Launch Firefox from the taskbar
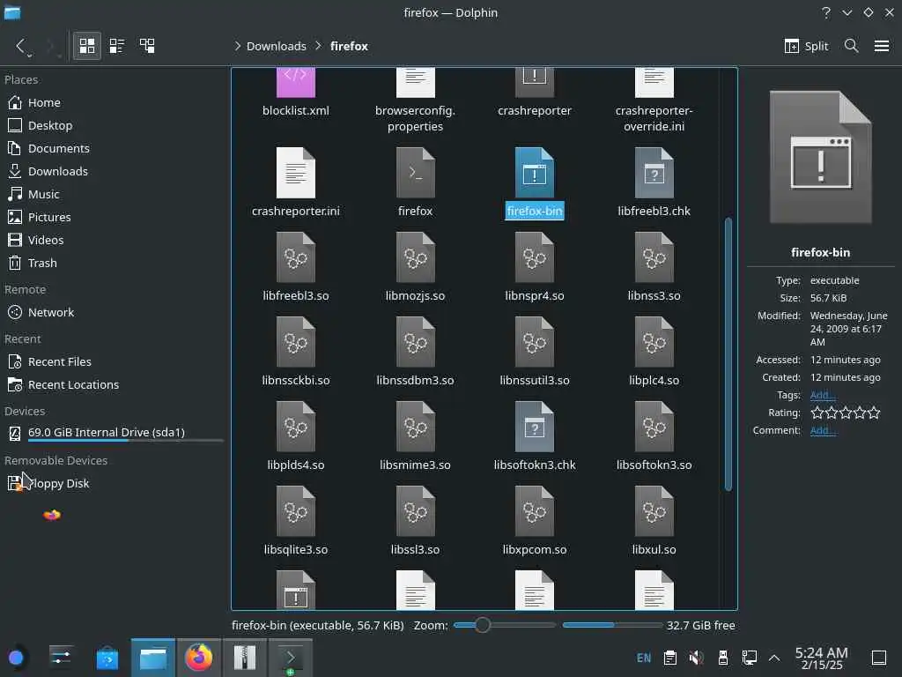902x677 pixels. (x=198, y=658)
